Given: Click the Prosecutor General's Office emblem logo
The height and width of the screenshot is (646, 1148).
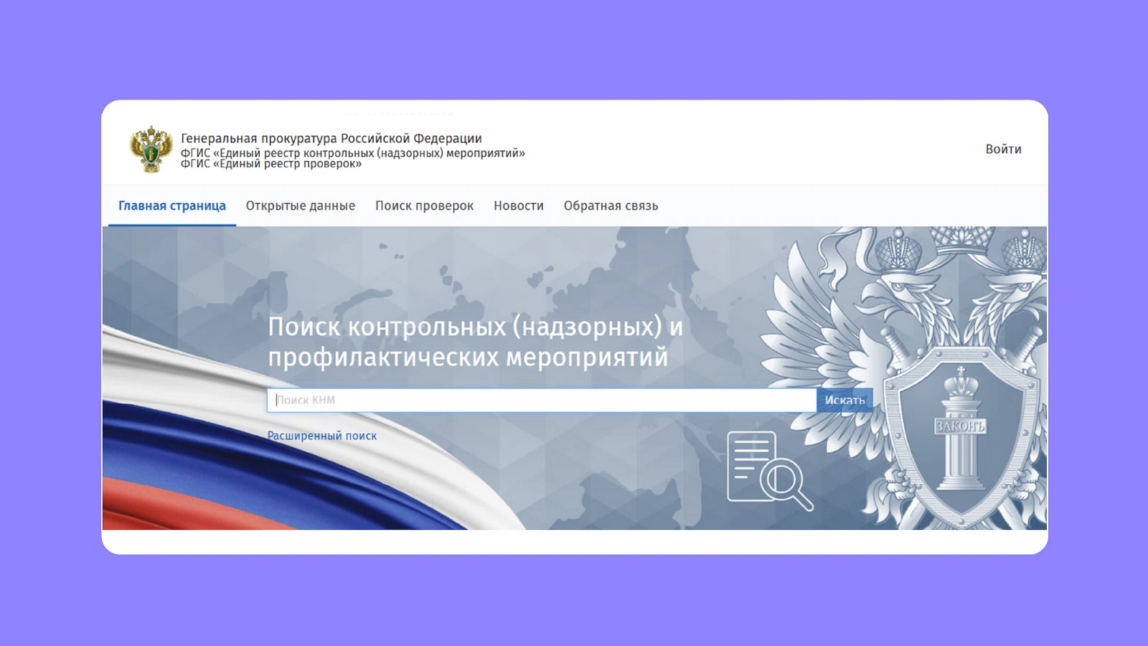Looking at the screenshot, I should [151, 149].
